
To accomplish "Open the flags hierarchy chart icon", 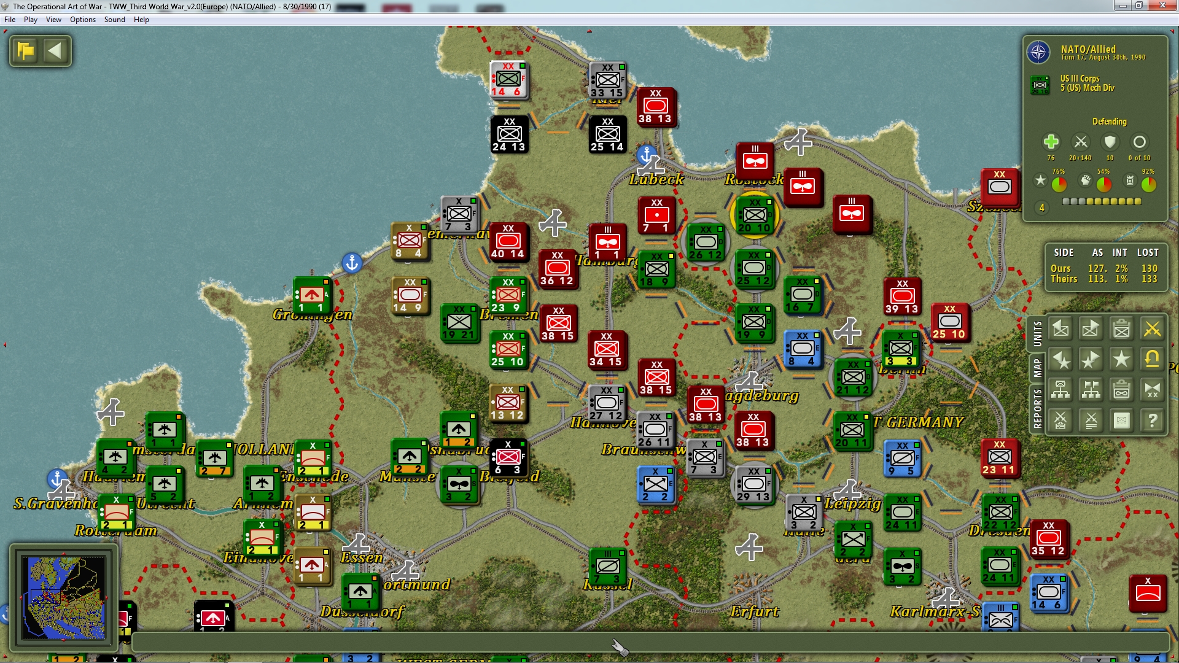I will pyautogui.click(x=1091, y=390).
